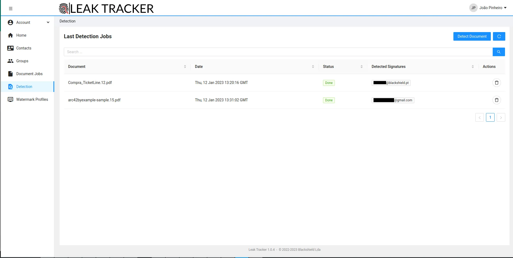Click the Groups people icon
This screenshot has height=258, width=513.
coord(10,61)
